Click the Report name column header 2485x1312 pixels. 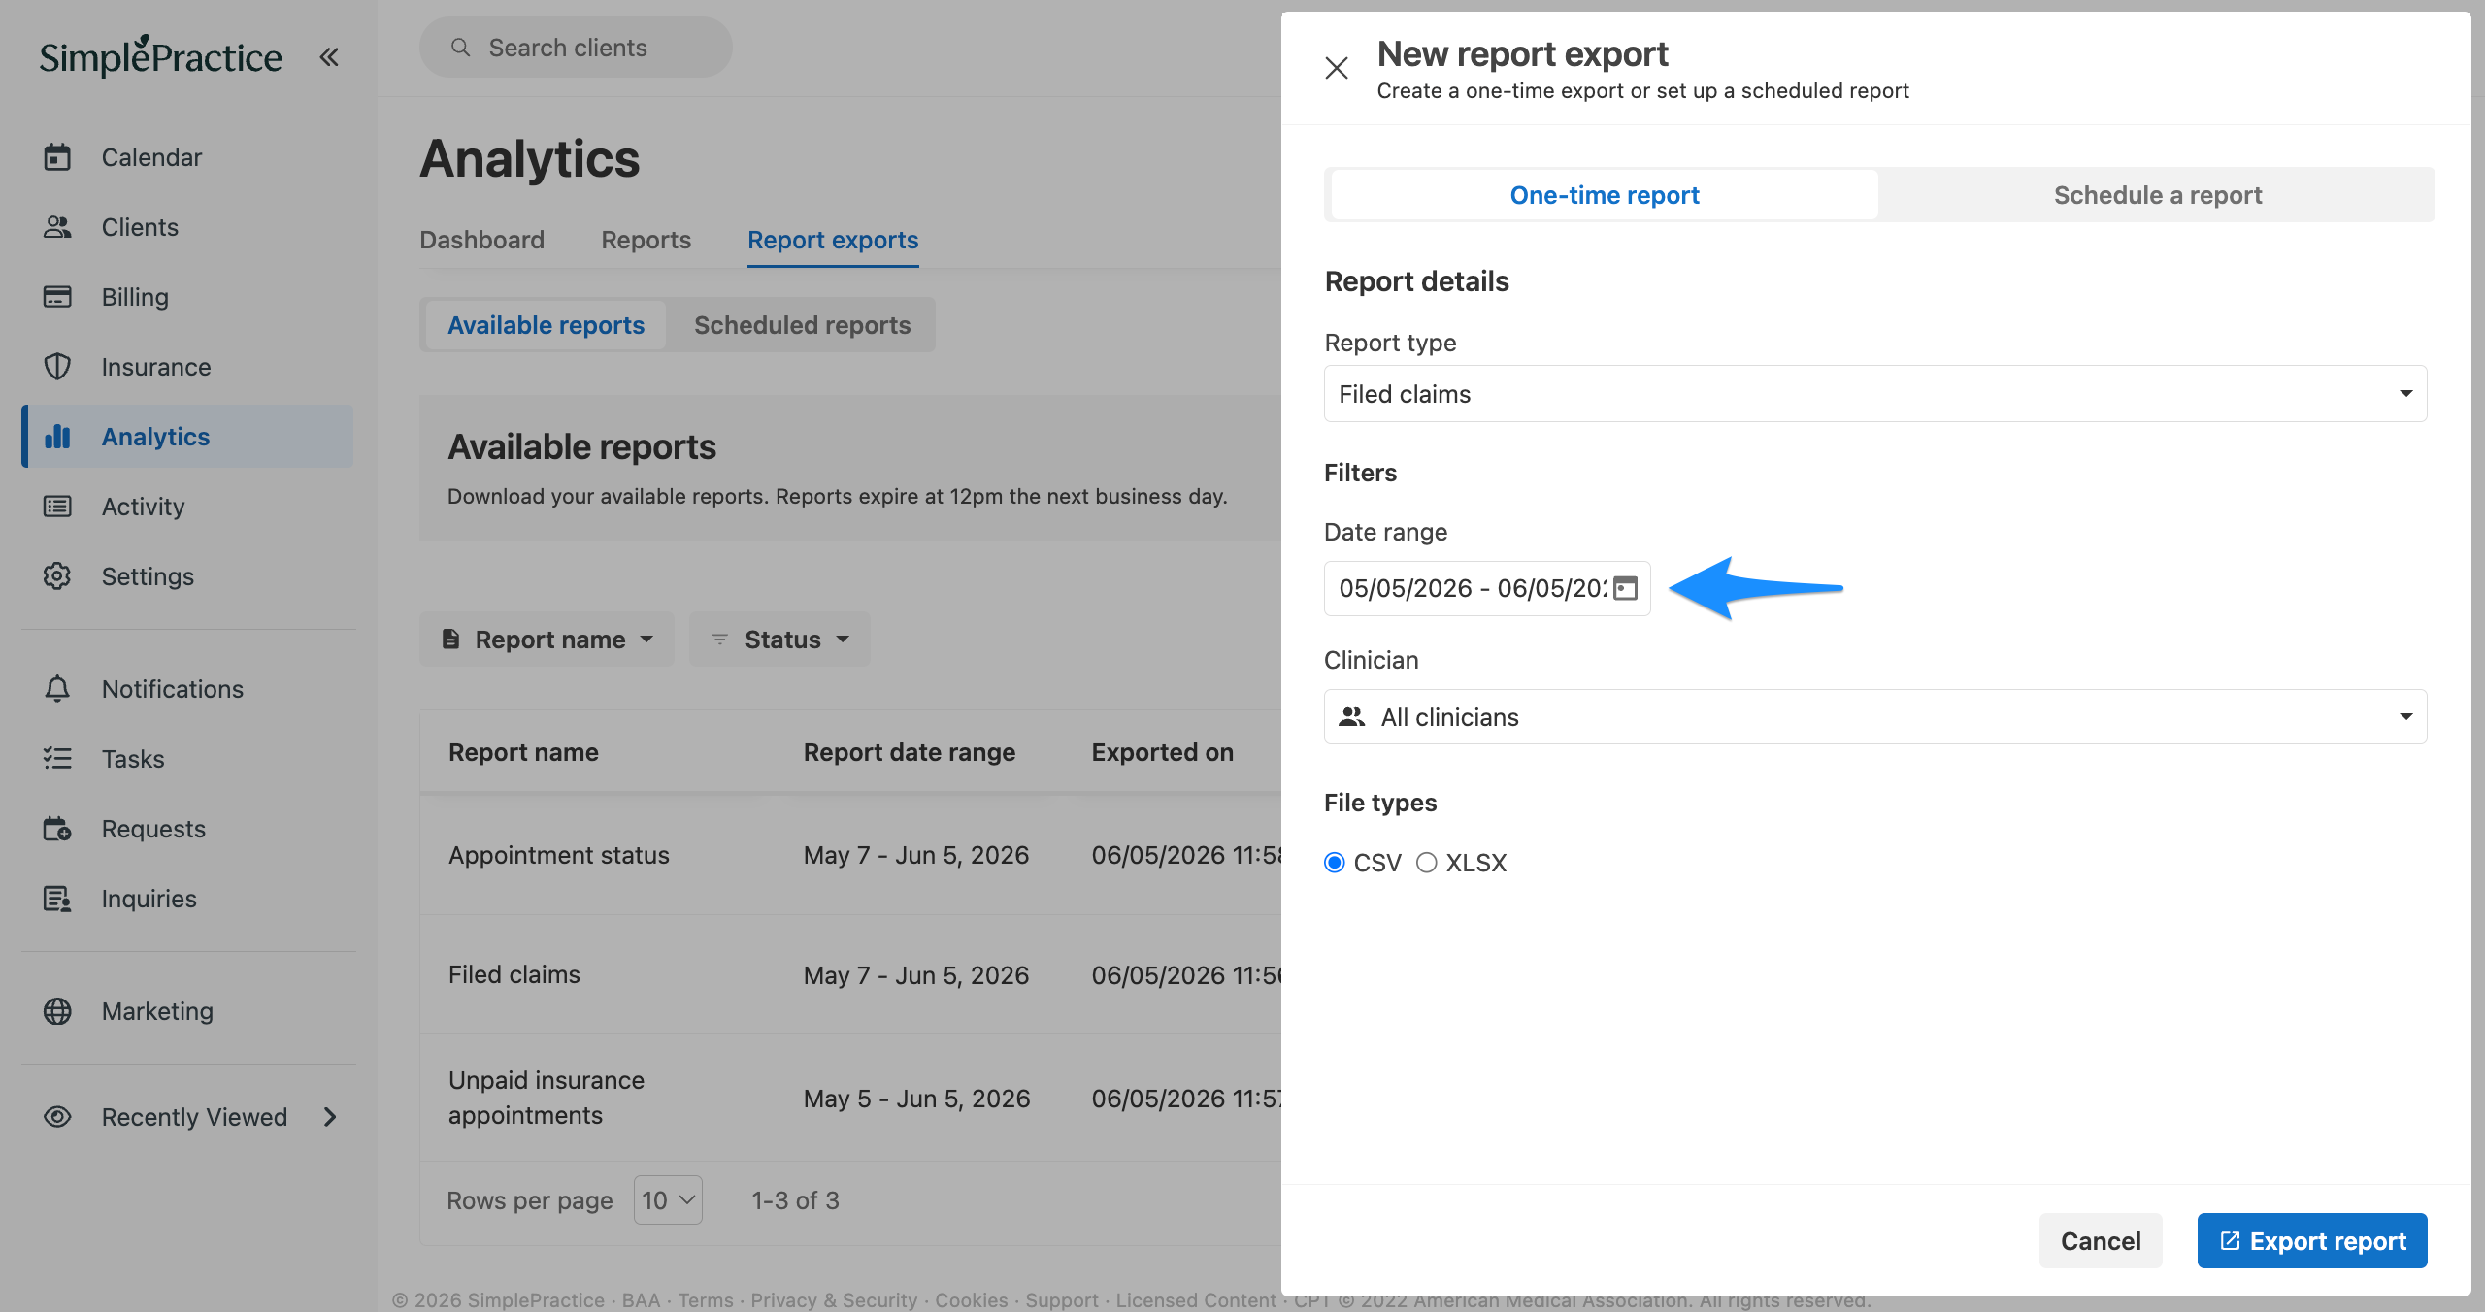click(x=523, y=752)
